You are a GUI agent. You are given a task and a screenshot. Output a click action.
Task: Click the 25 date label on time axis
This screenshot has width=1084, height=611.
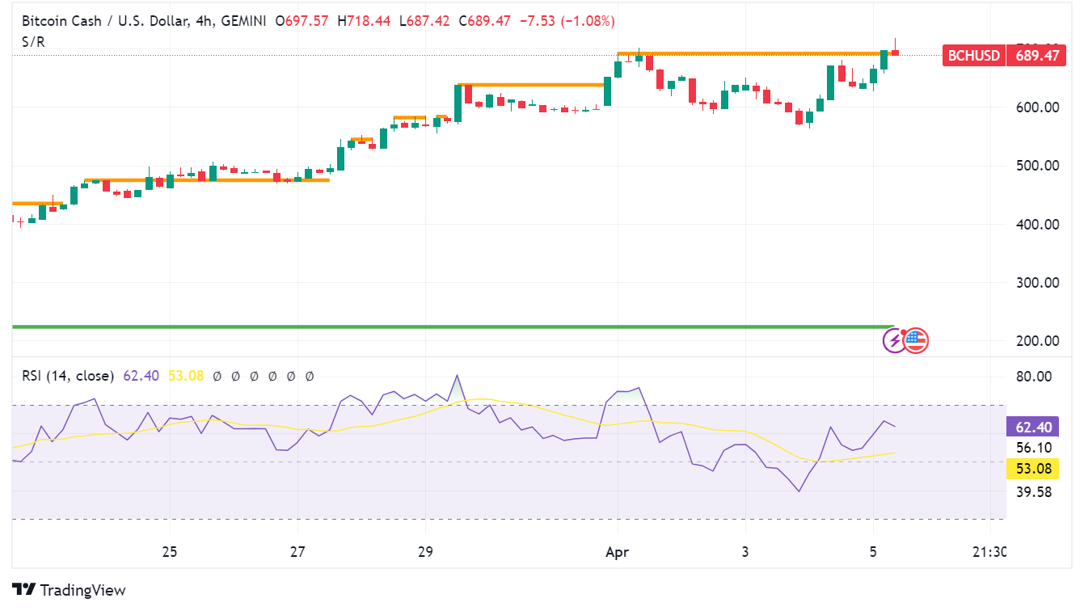click(x=169, y=552)
